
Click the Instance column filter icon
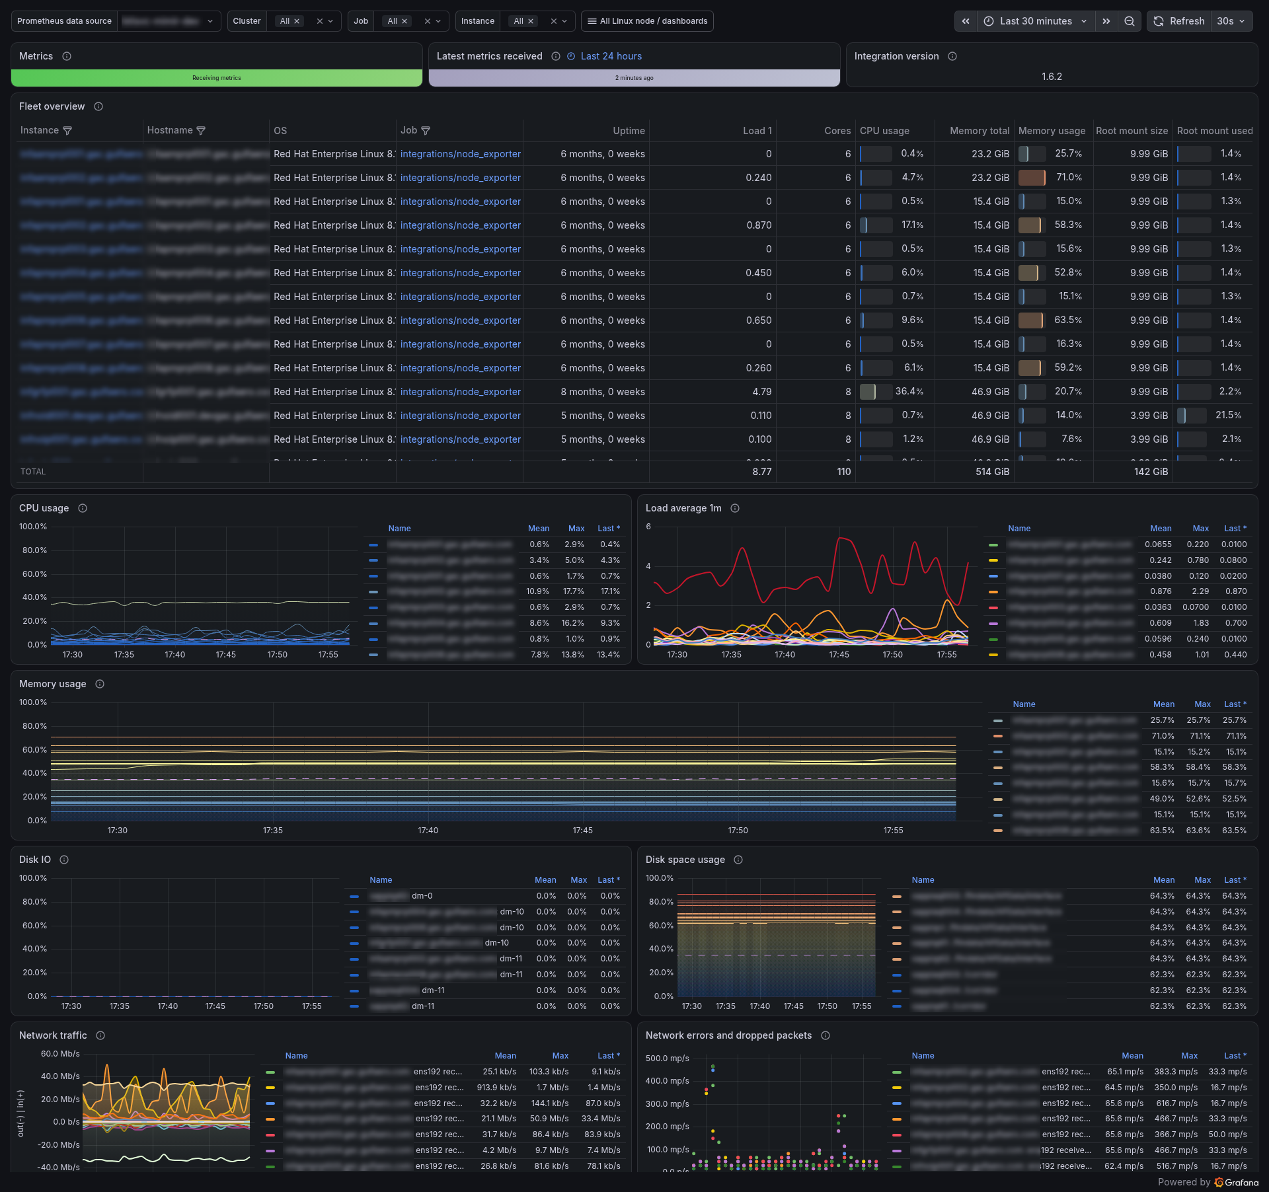click(x=67, y=131)
